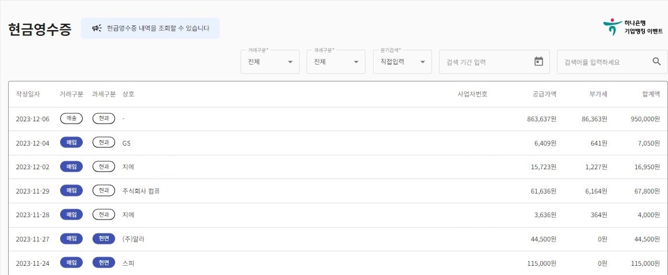Click the Hana Bank logo icon
Screen dimensions: 668x275
[612, 27]
